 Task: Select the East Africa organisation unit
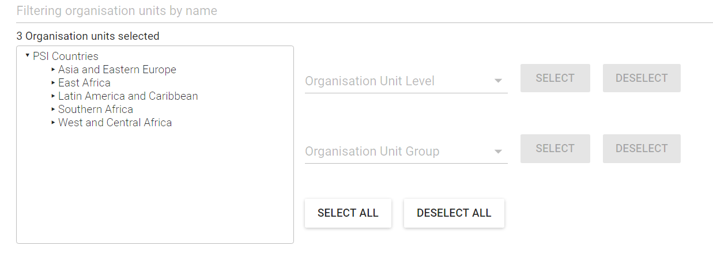click(x=84, y=83)
